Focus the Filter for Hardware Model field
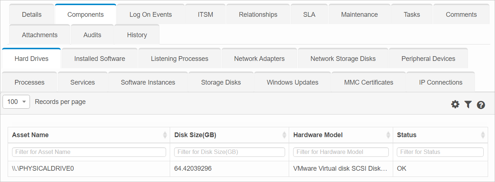Image resolution: width=495 pixels, height=182 pixels. point(341,152)
